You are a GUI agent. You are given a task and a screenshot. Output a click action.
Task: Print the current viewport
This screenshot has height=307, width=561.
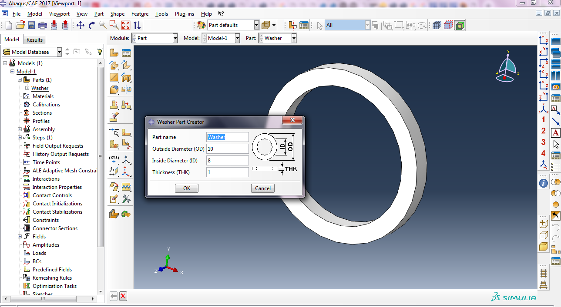point(42,25)
